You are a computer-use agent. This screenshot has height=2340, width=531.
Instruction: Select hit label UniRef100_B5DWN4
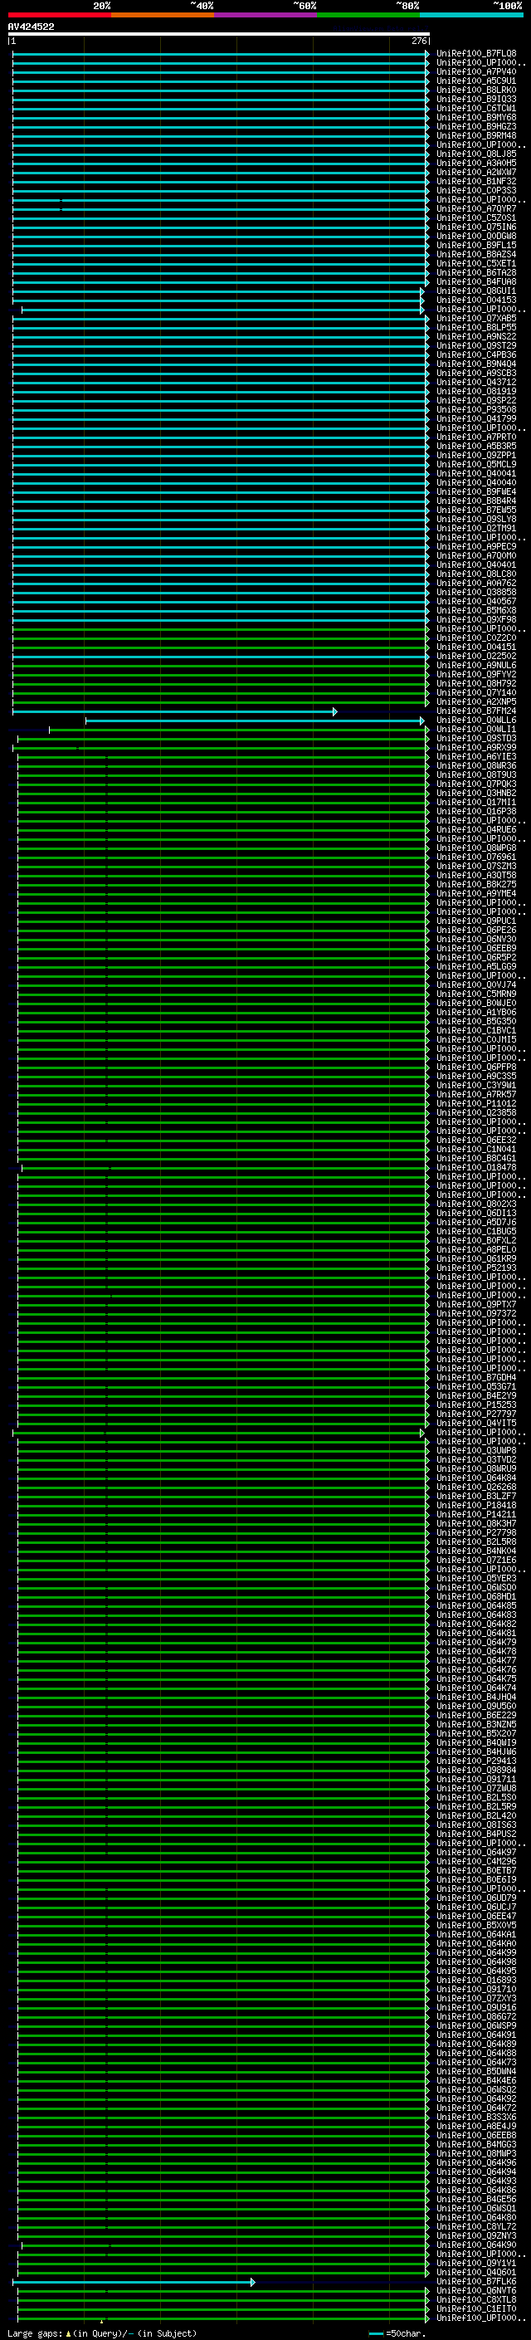(476, 2071)
